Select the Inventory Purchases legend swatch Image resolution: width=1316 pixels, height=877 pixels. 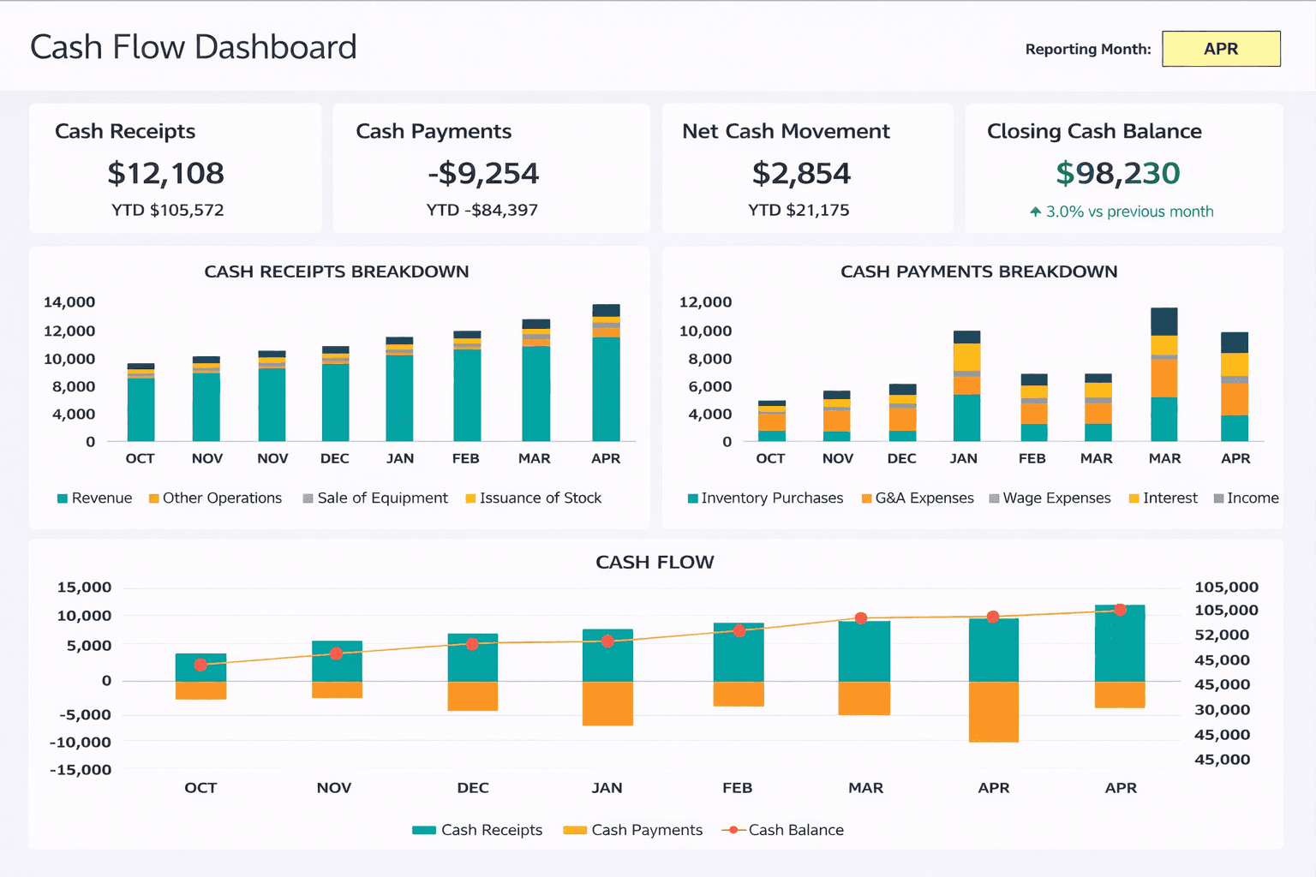pos(691,498)
